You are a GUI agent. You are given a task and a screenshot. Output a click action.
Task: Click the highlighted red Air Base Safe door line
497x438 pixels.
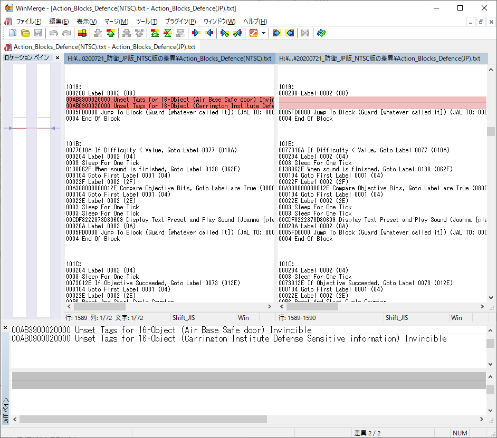(170, 100)
